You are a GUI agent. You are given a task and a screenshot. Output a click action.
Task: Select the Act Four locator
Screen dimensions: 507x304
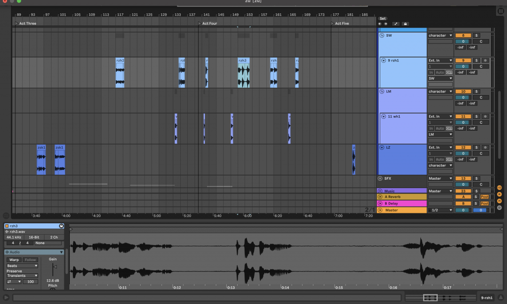207,24
